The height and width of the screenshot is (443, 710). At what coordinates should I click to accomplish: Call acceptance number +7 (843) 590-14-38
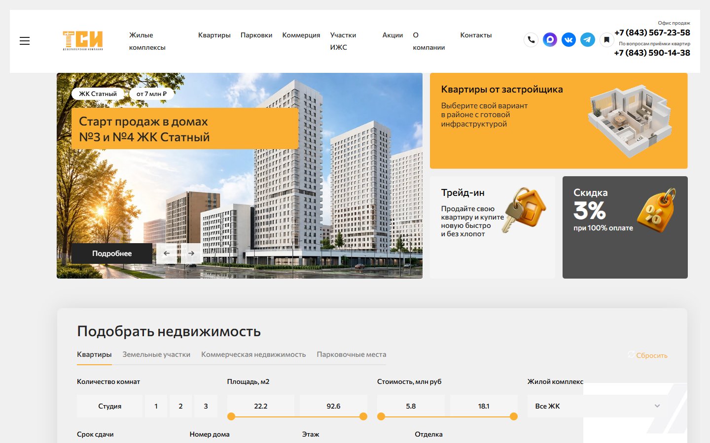(652, 53)
